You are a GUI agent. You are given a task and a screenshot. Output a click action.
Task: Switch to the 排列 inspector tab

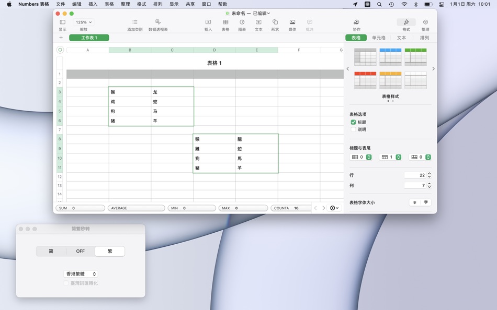pos(424,38)
